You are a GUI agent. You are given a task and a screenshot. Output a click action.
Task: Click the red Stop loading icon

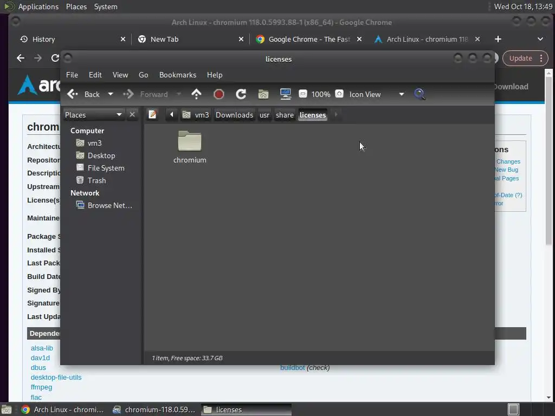[219, 94]
